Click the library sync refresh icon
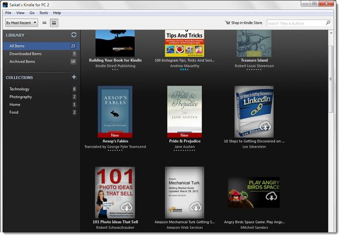Image resolution: width=341 pixels, height=237 pixels. tap(74, 35)
